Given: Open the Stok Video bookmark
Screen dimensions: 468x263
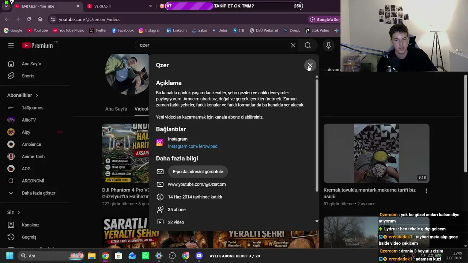Looking at the screenshot, I should point(317,30).
